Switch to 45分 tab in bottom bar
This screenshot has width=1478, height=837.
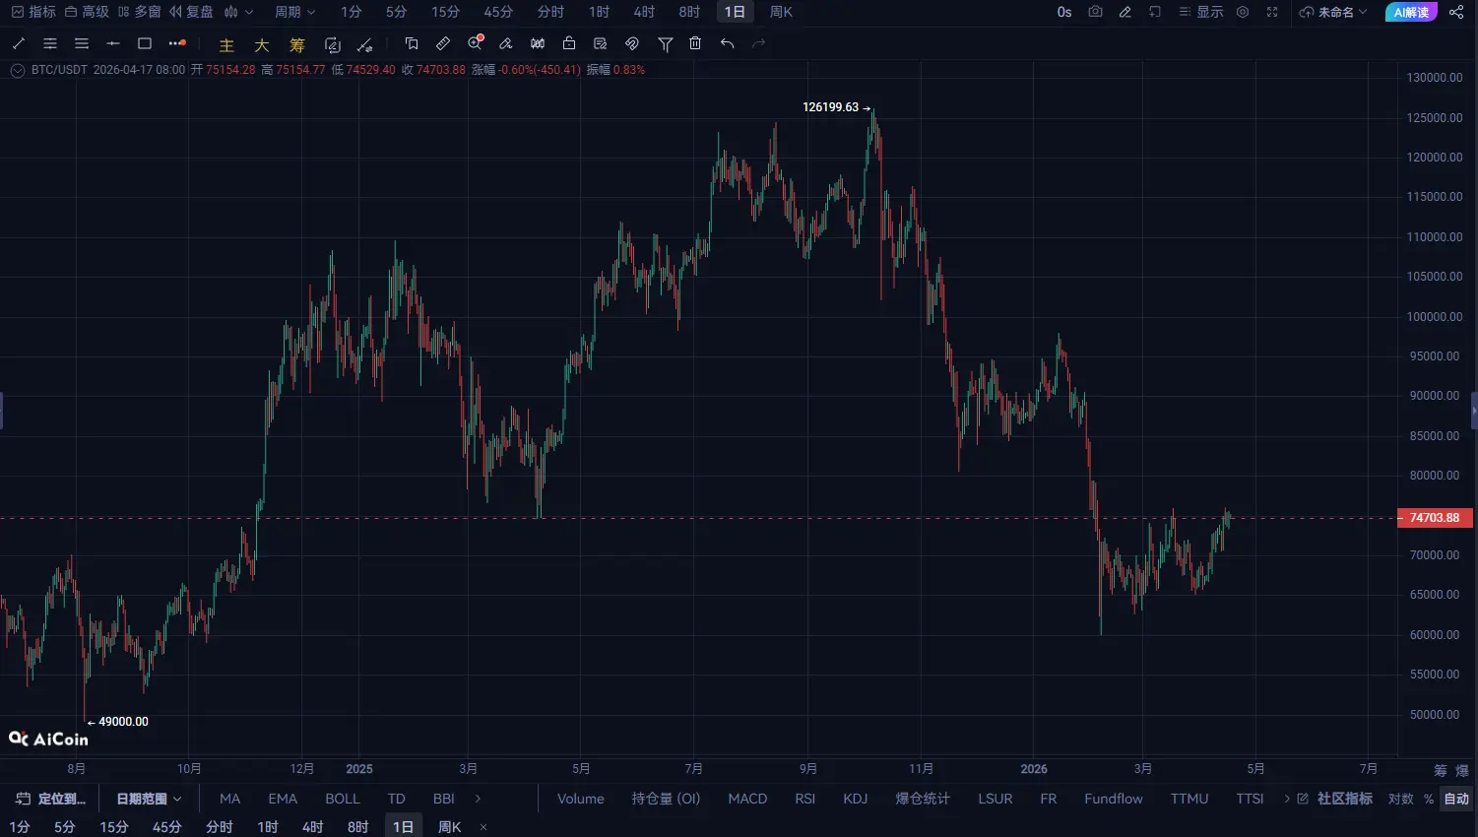[x=167, y=827]
